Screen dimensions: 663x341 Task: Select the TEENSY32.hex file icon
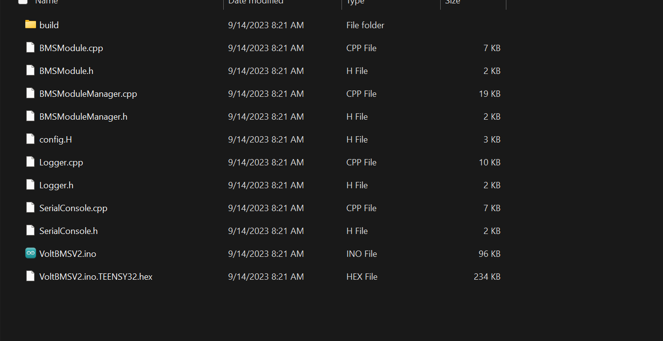point(31,276)
